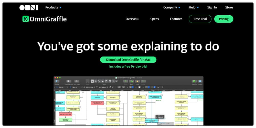Click the rotation angle dial
The width and height of the screenshot is (256, 128).
pos(110,87)
